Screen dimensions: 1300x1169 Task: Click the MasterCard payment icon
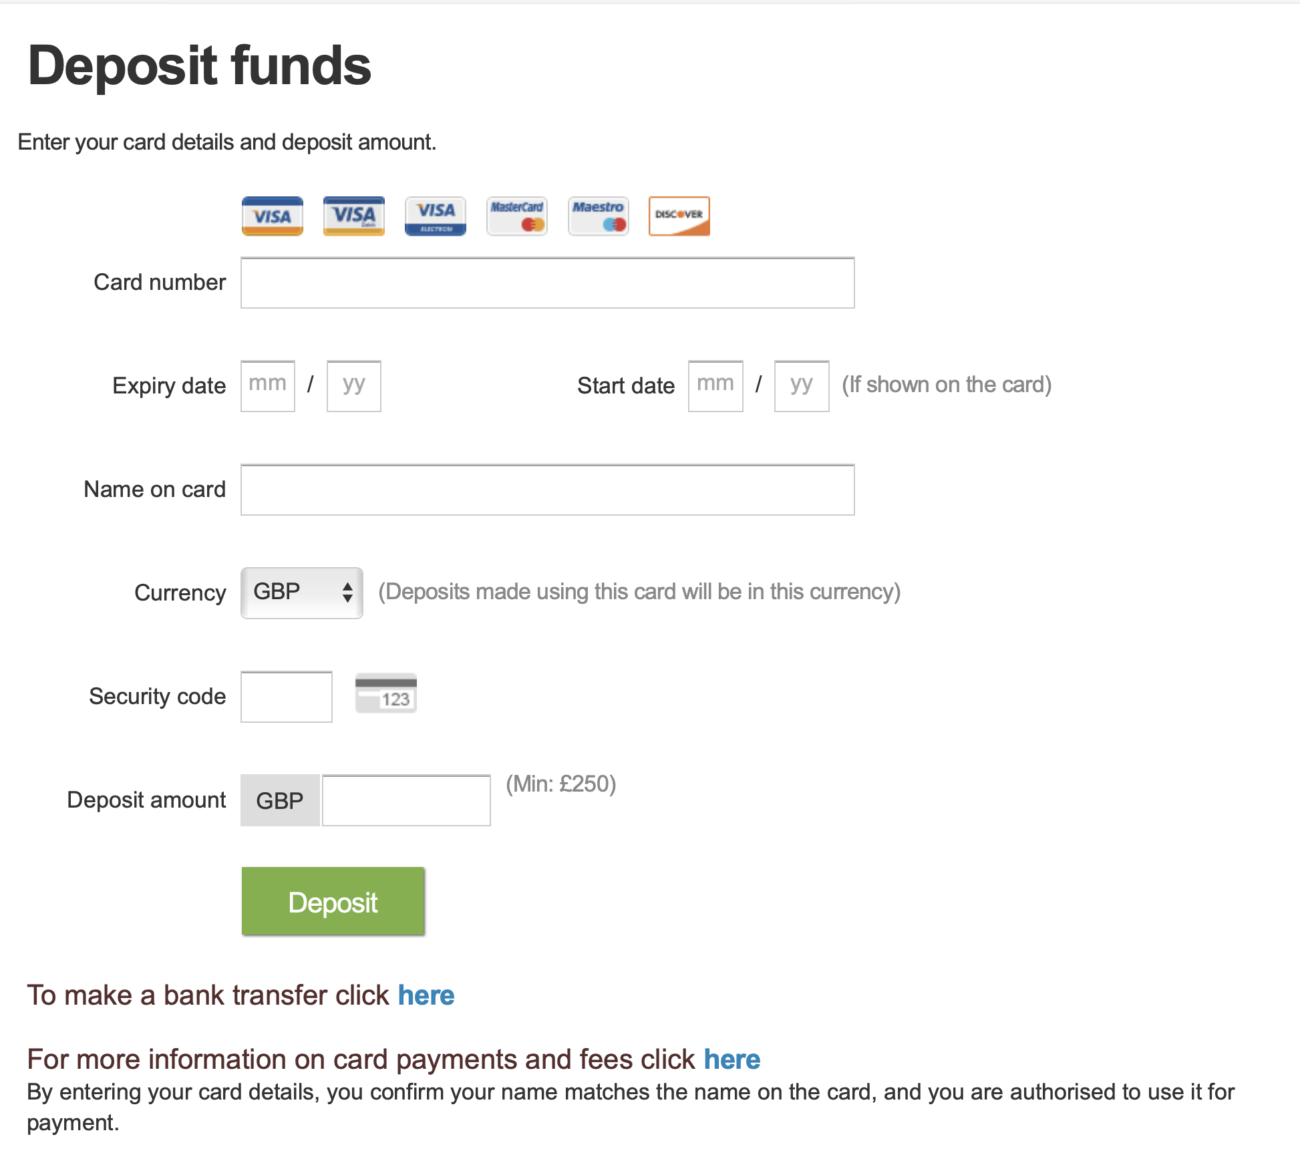pyautogui.click(x=517, y=216)
